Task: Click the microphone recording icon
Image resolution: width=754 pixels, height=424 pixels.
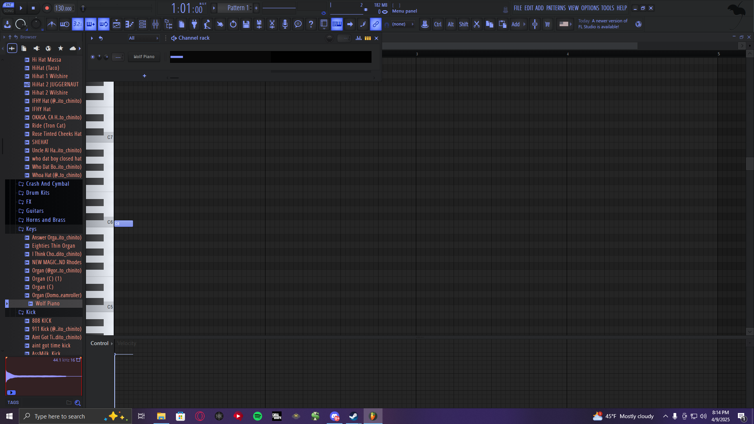Action: pos(285,24)
